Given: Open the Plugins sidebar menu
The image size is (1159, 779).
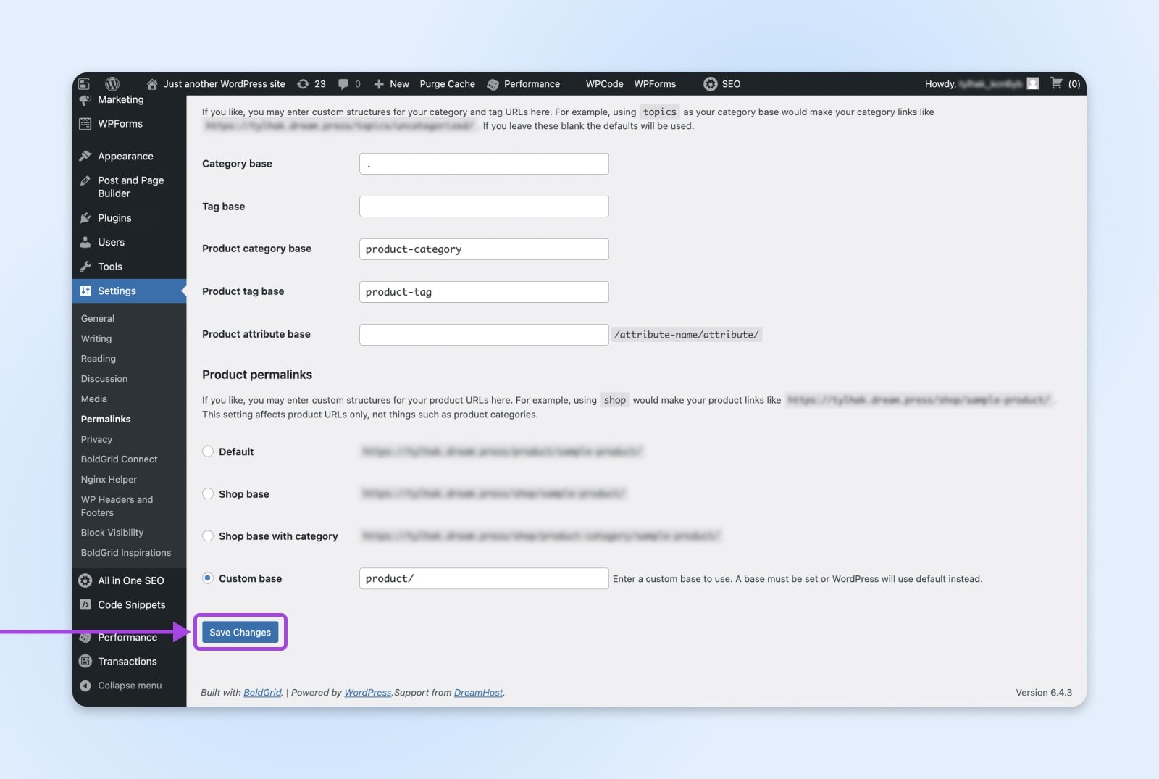Looking at the screenshot, I should (x=114, y=218).
